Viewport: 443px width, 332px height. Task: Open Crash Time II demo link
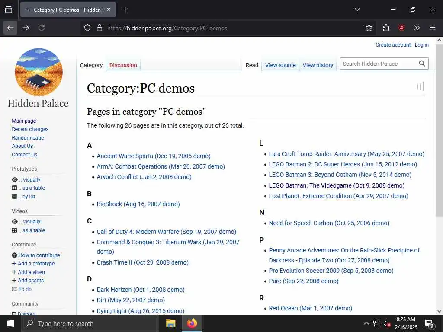pos(143,262)
